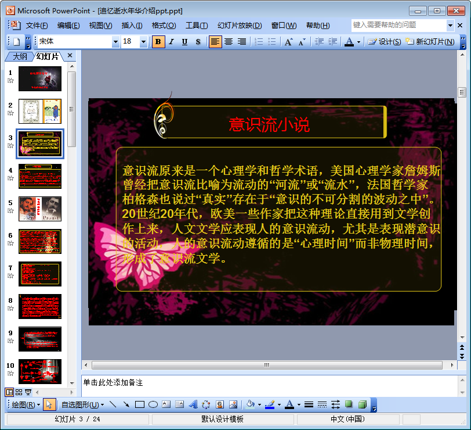Select the Rectangle shape tool
471x430 pixels.
click(x=140, y=404)
